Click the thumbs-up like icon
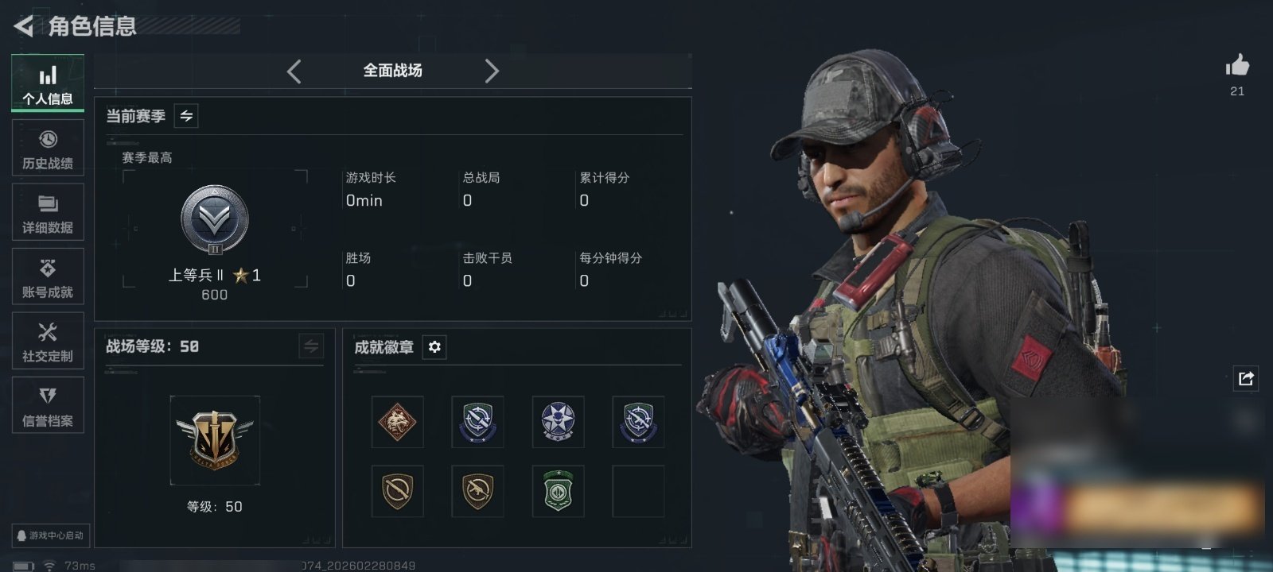1273x572 pixels. pyautogui.click(x=1237, y=65)
